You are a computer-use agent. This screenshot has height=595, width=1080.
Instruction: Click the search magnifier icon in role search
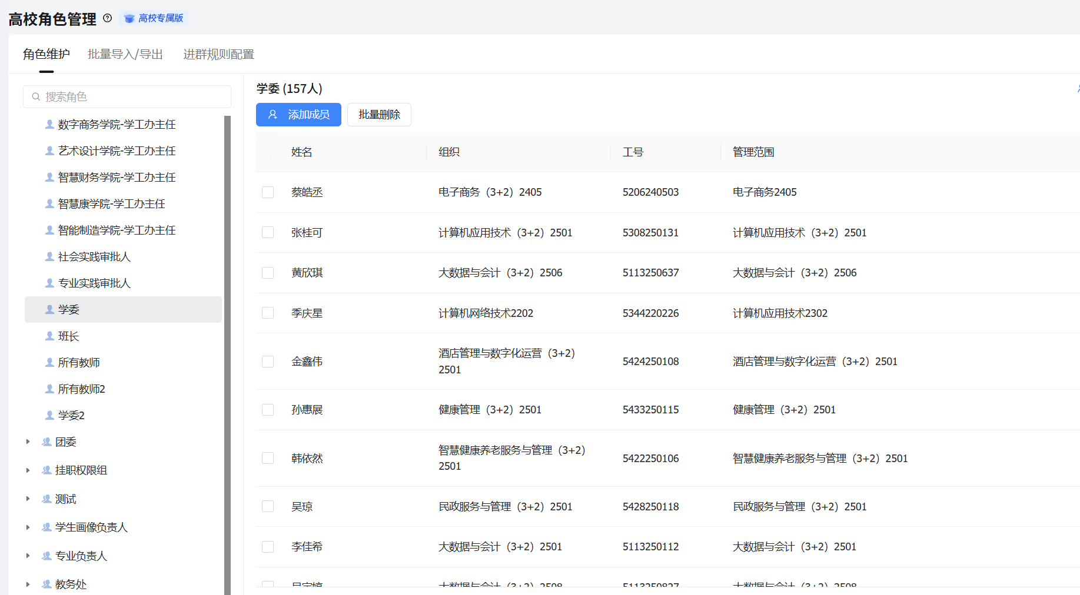click(36, 96)
